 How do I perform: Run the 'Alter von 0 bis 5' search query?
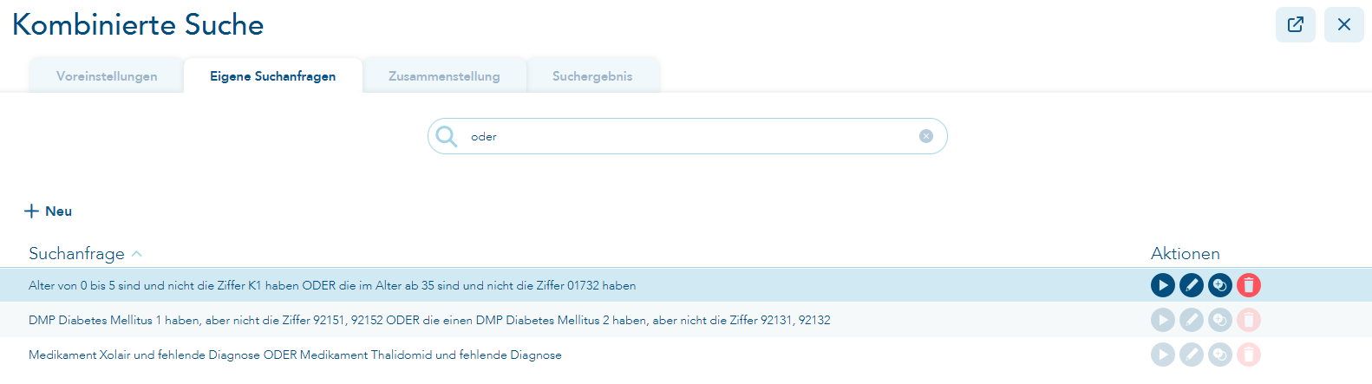tap(1163, 285)
